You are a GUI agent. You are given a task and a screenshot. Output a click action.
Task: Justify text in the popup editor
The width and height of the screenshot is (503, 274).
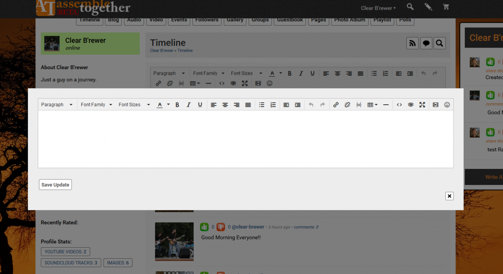click(248, 105)
